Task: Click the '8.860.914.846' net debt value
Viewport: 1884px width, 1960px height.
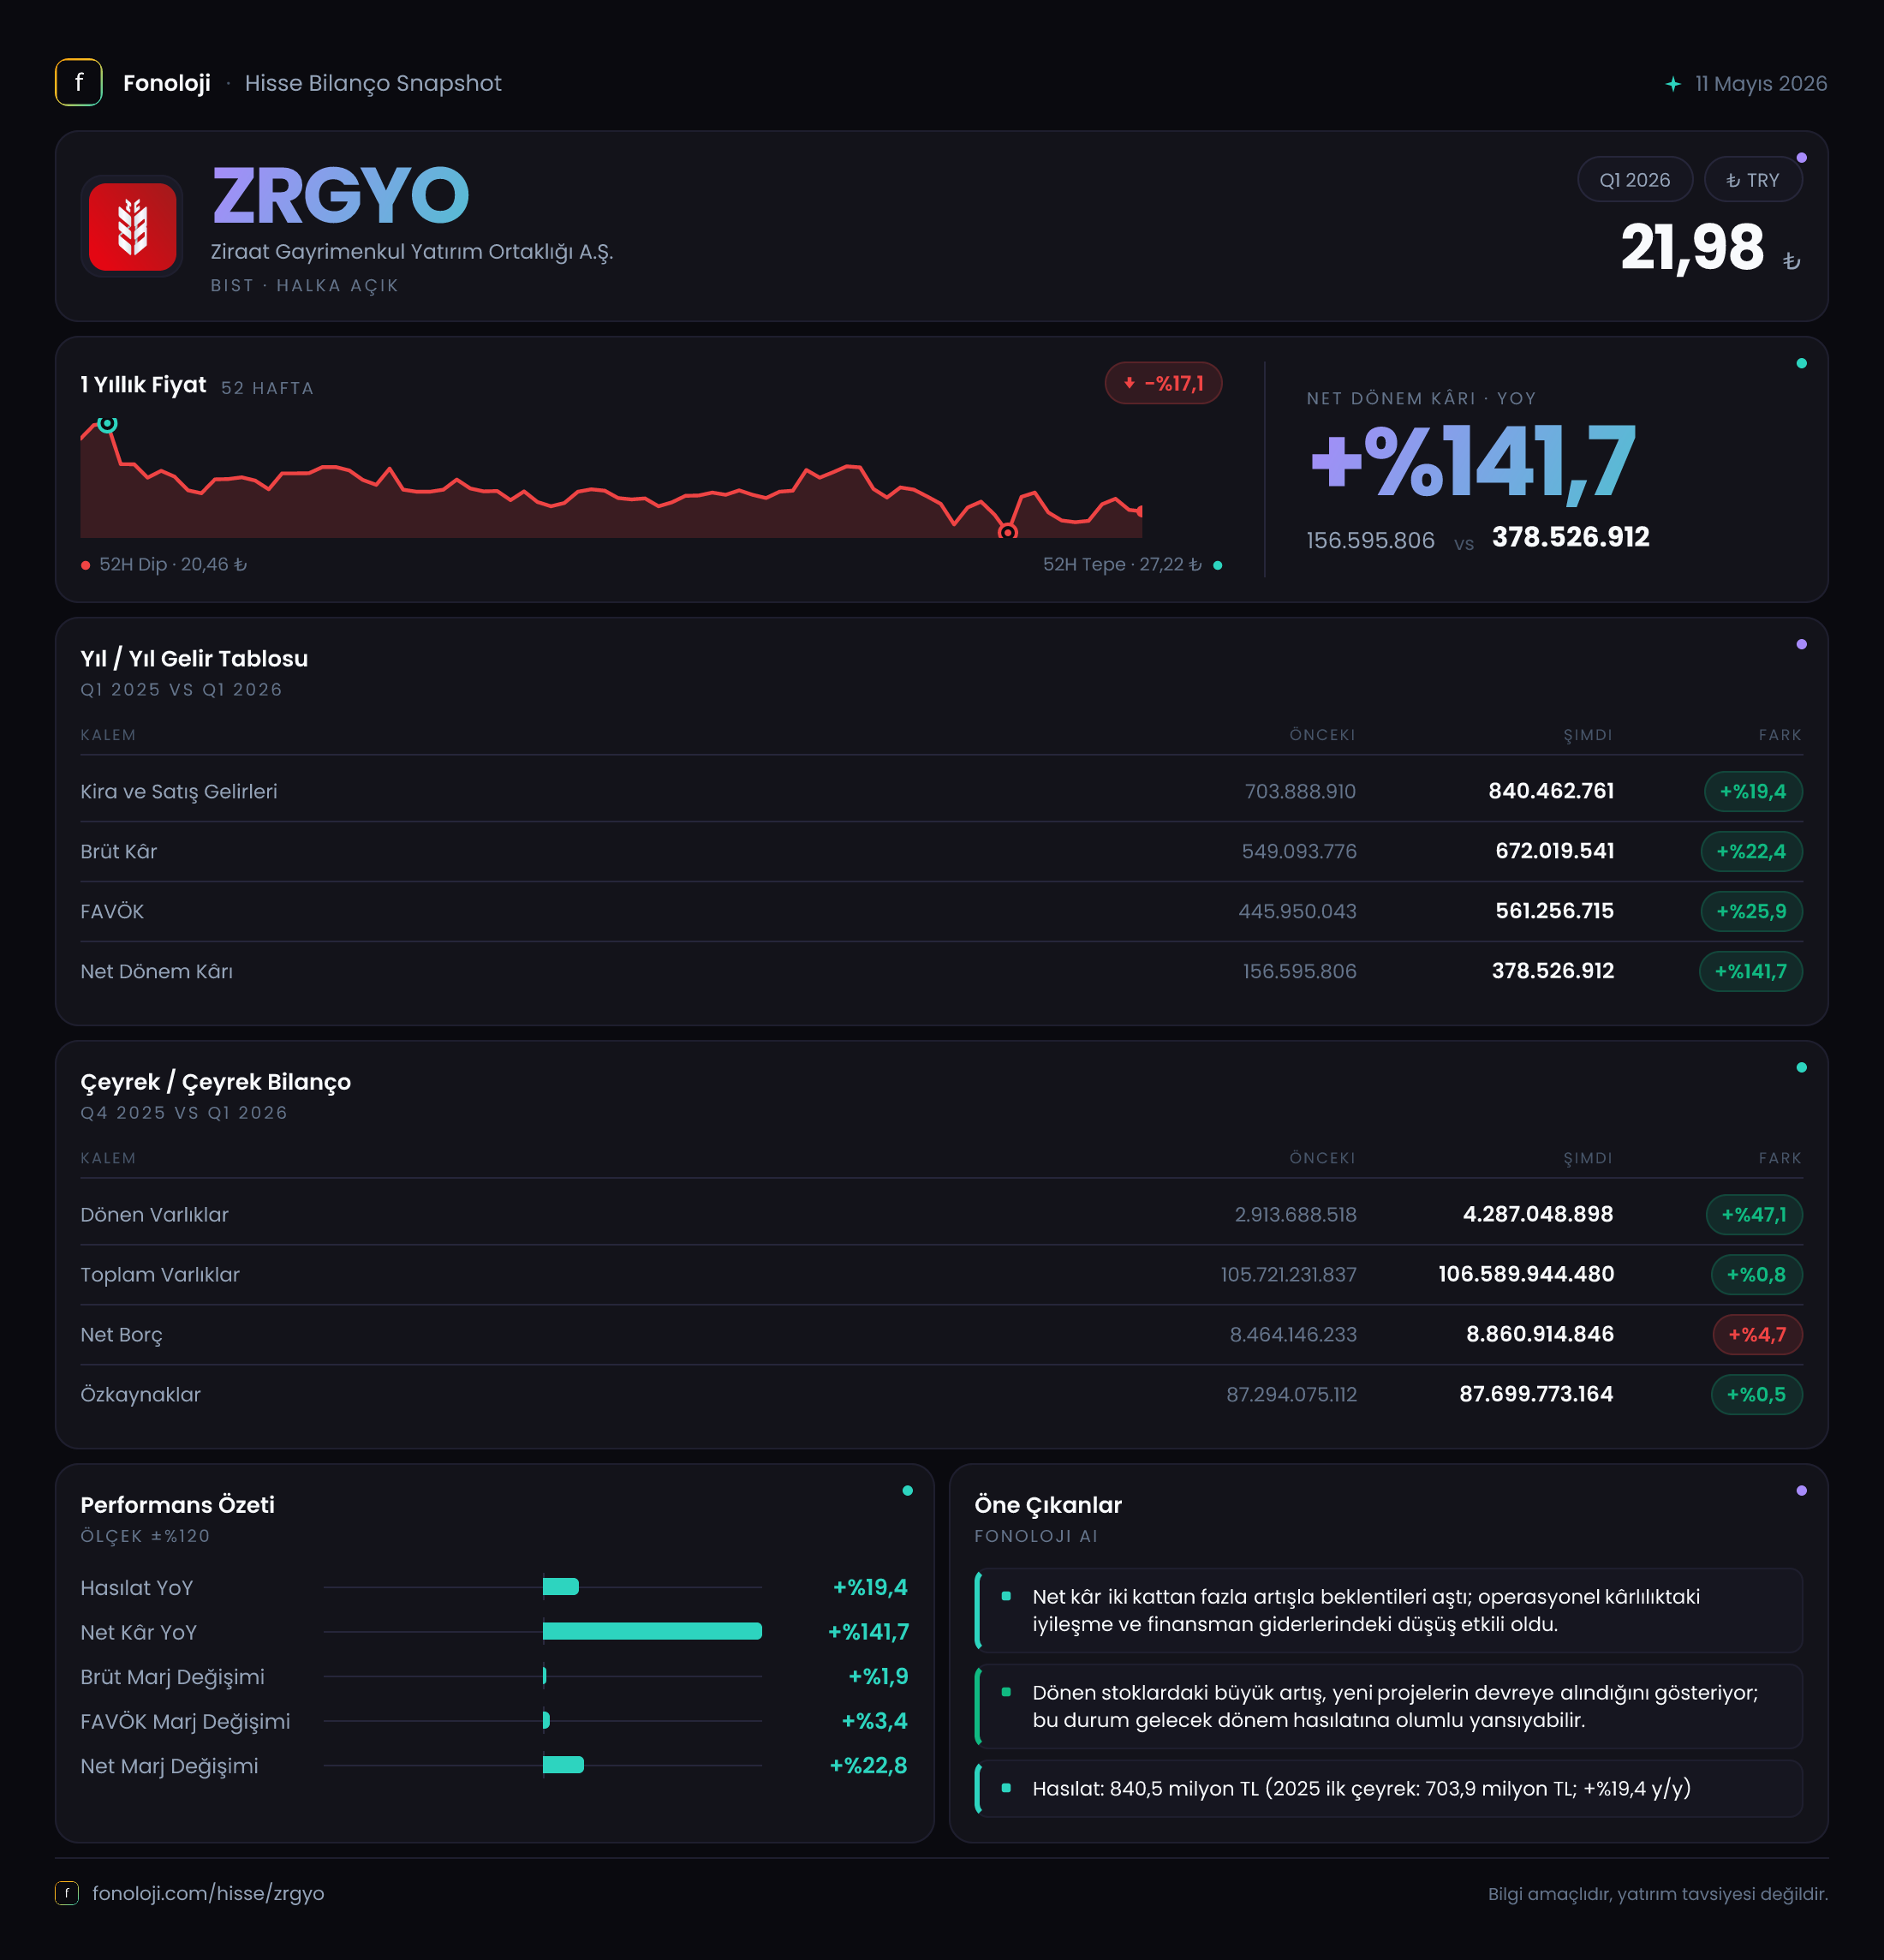Action: coord(1541,1334)
